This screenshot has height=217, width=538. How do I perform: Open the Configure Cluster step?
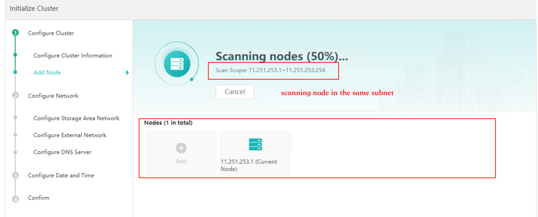pyautogui.click(x=51, y=33)
